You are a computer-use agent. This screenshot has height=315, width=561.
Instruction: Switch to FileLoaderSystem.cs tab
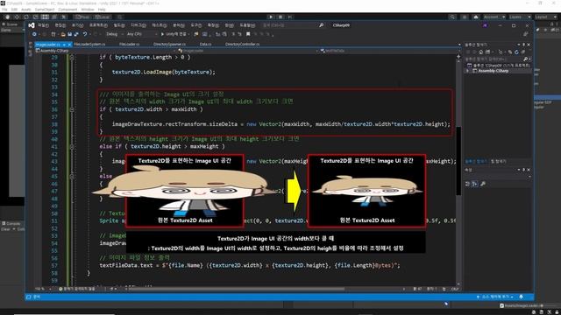coord(89,45)
